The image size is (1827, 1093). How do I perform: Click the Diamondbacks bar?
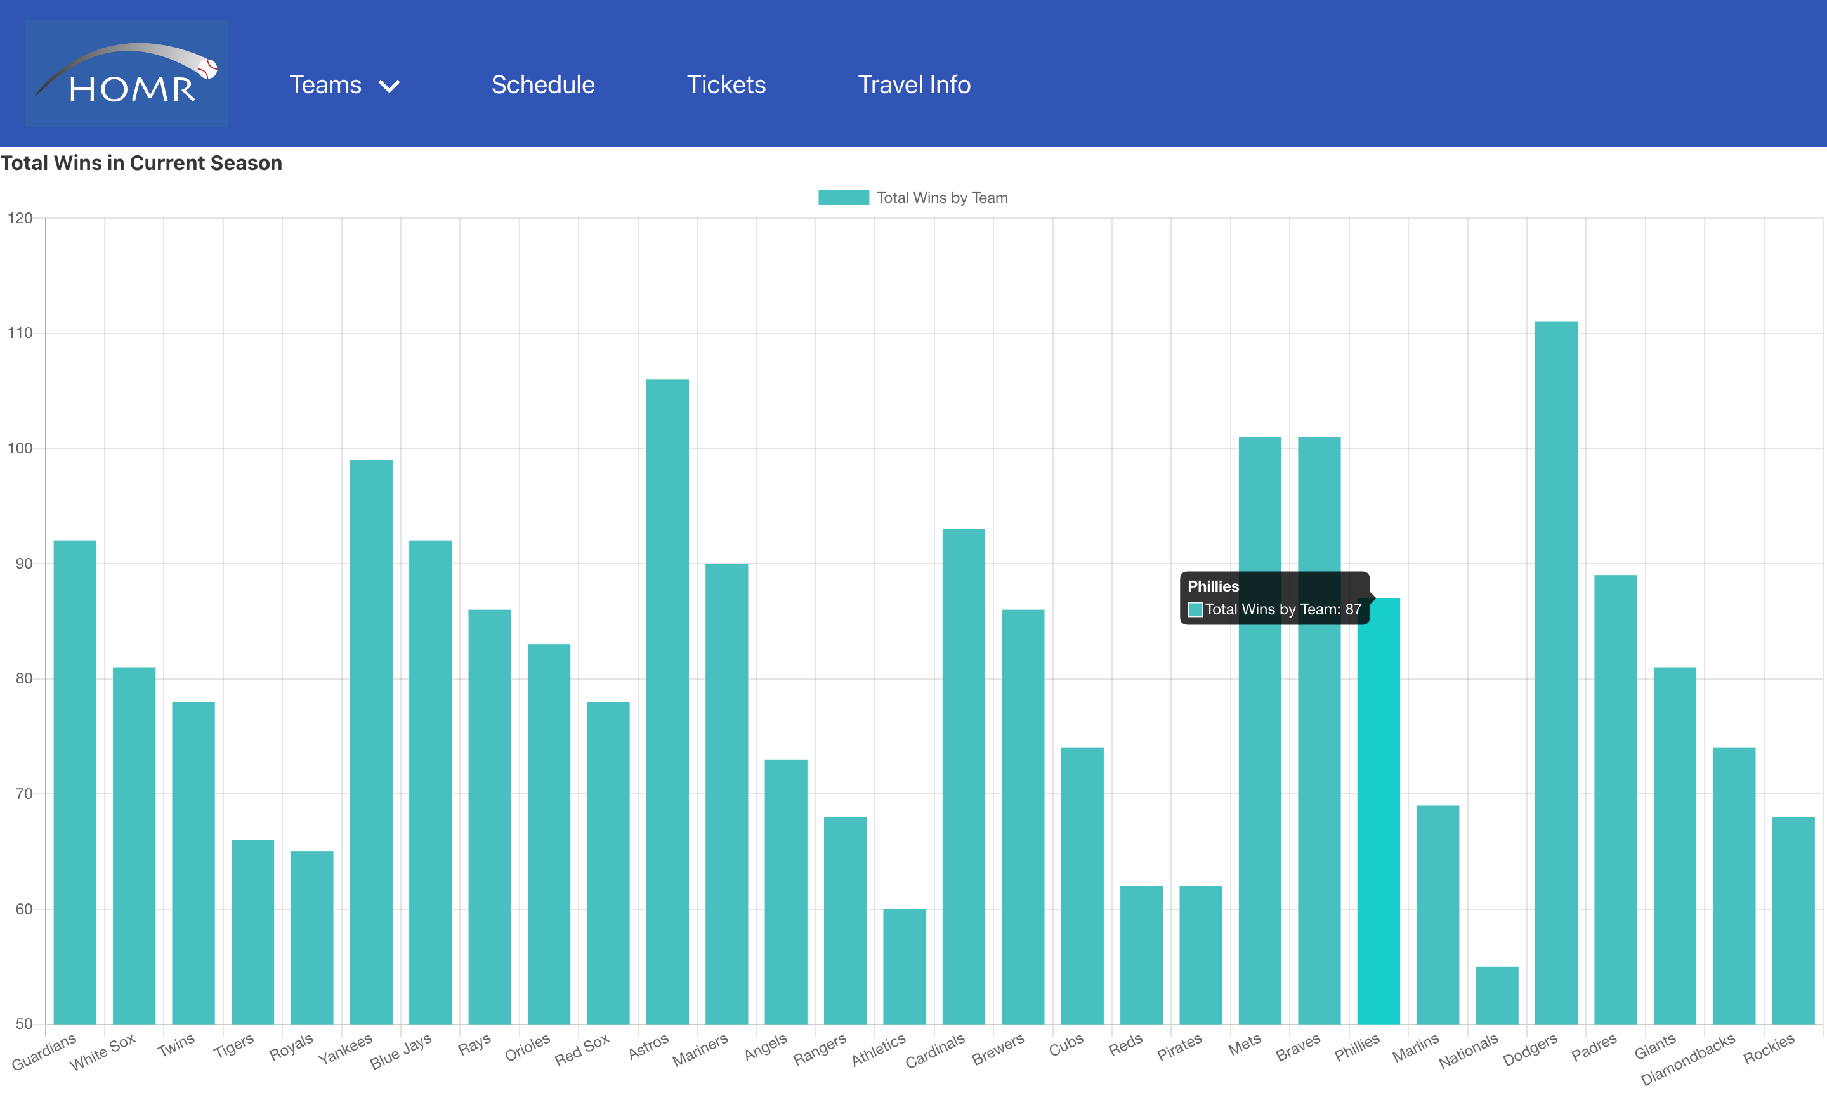1734,886
